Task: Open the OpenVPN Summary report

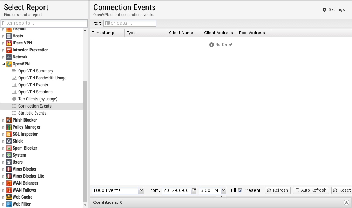Action: point(35,71)
